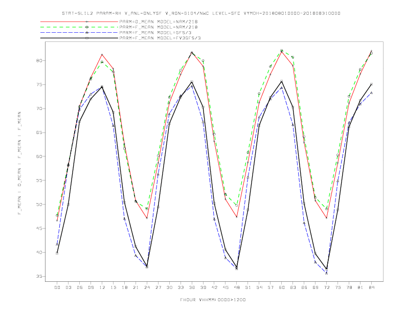Click the y-axis tick value 50

tap(39, 205)
